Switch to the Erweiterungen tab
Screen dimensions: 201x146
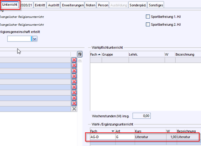pyautogui.click(x=73, y=5)
